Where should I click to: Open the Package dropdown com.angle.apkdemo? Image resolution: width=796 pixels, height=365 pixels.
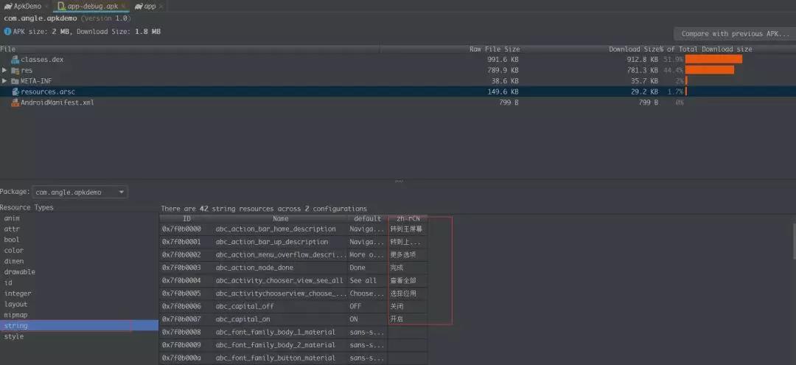(80, 192)
